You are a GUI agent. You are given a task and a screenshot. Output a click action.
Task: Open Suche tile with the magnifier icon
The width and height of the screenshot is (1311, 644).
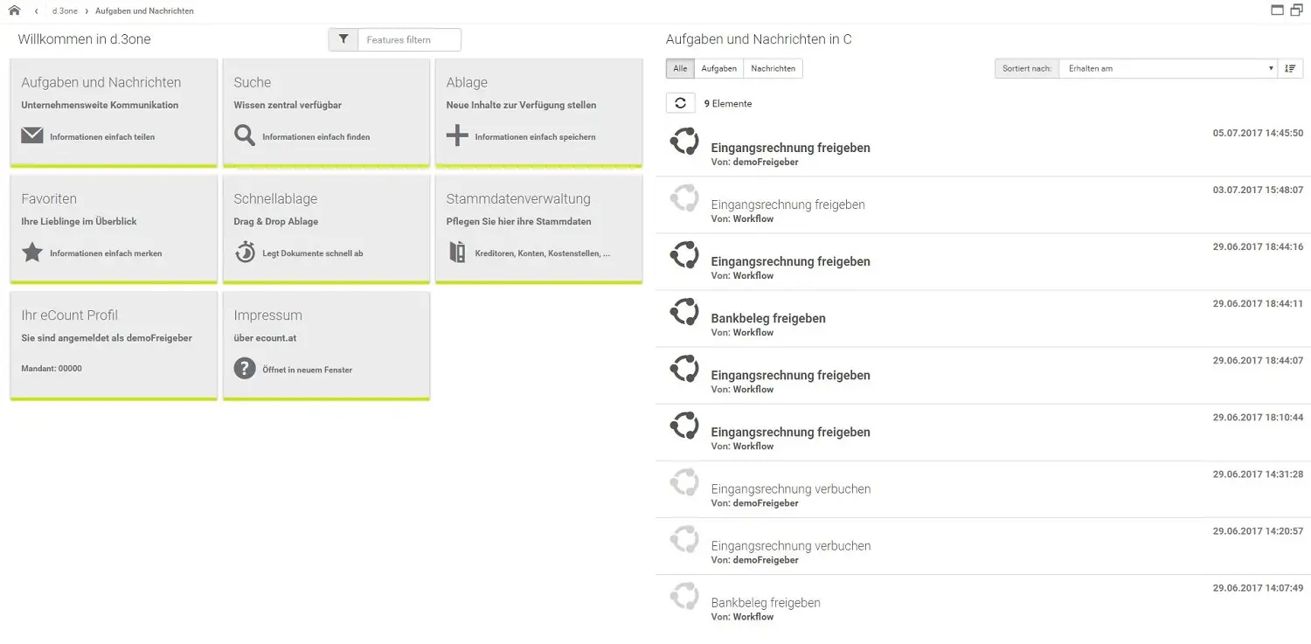(x=326, y=113)
